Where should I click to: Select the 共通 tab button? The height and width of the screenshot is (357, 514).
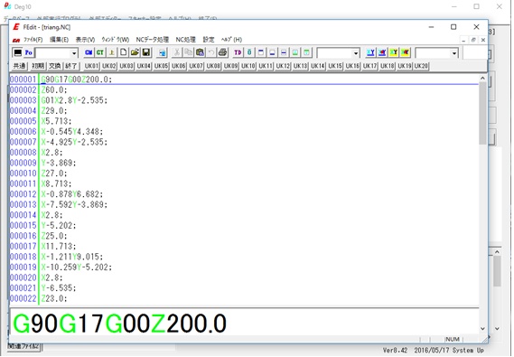(19, 66)
